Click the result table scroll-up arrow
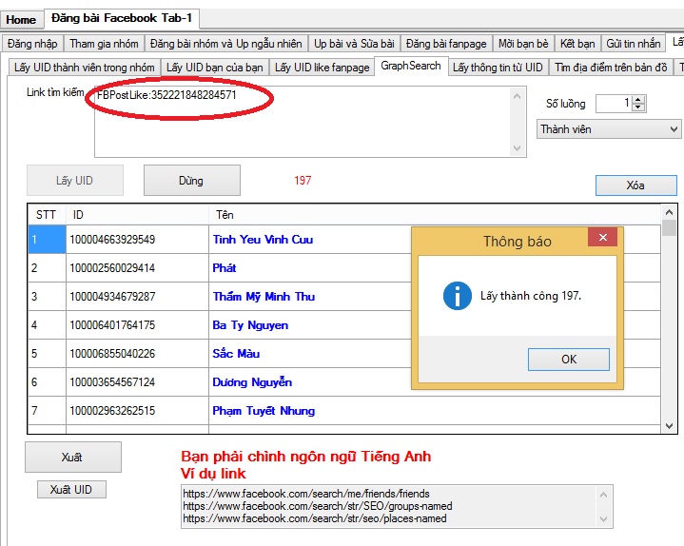This screenshot has height=546, width=684. point(669,212)
